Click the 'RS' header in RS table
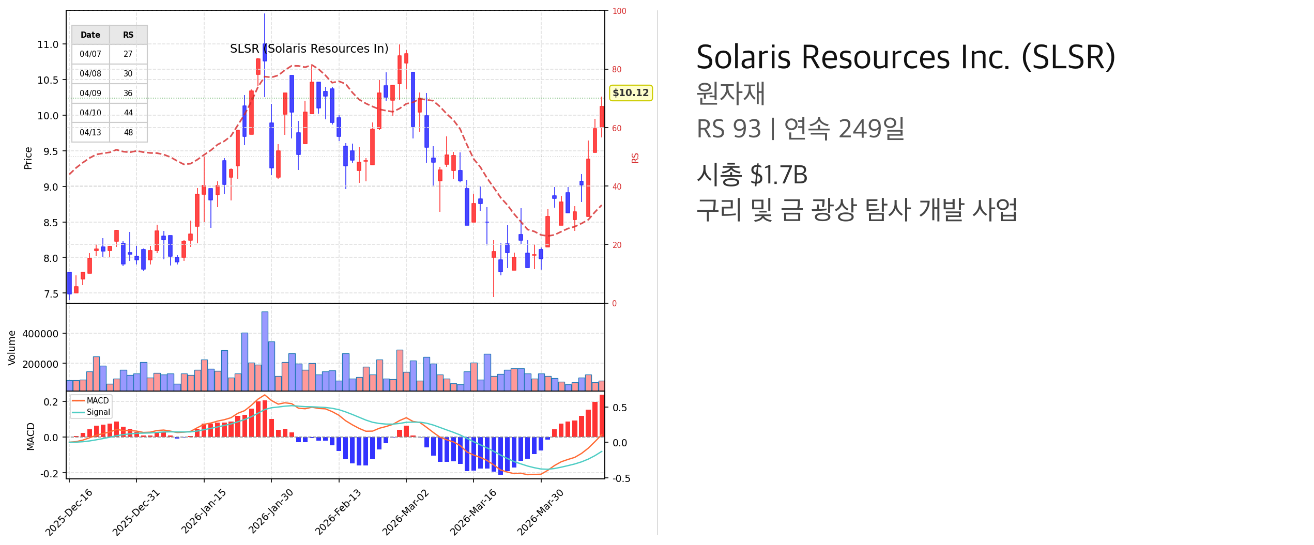Image resolution: width=1314 pixels, height=545 pixels. click(128, 35)
